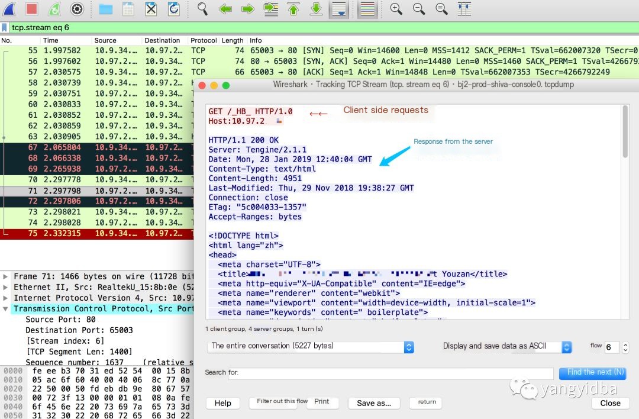Click the HTTP/1.1 200 OK response line
The image size is (639, 419).
tap(244, 140)
